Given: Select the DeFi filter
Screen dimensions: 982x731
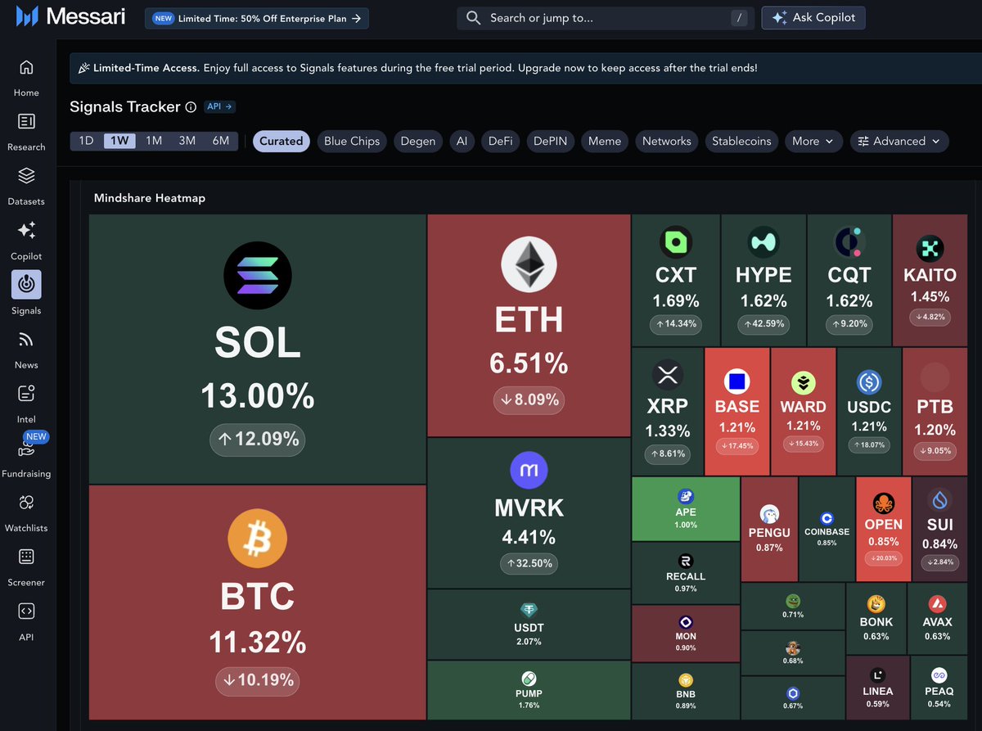Looking at the screenshot, I should tap(501, 141).
